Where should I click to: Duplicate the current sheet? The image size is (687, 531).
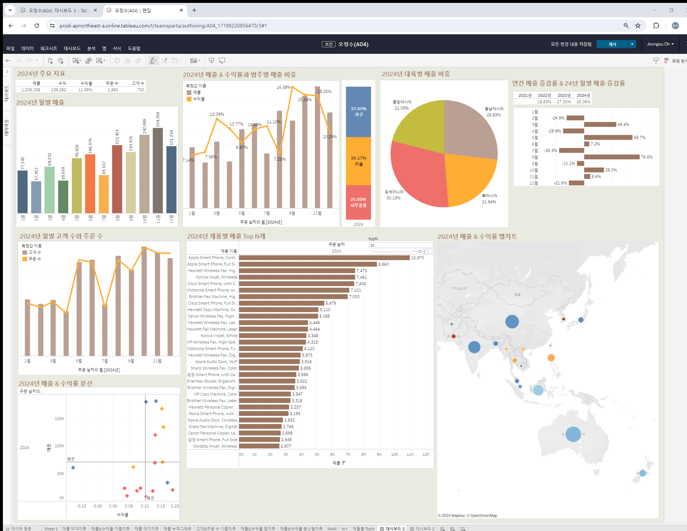coord(88,61)
